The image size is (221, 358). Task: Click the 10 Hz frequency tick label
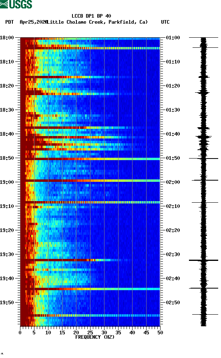pyautogui.click(x=48, y=333)
